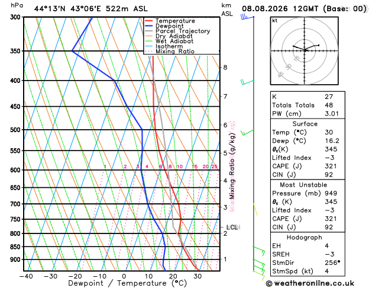
Task: Click the 8 km altitude label
Action: coord(225,68)
